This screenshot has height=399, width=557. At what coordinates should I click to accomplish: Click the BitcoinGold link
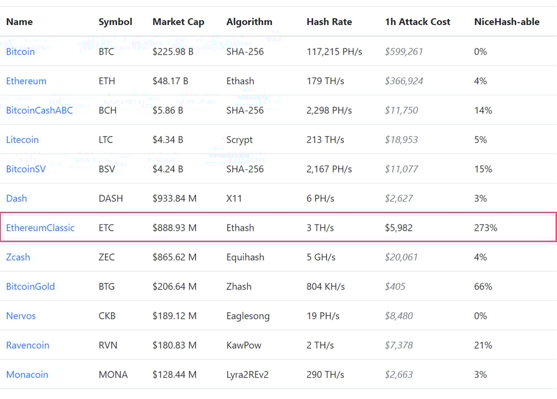pyautogui.click(x=30, y=286)
